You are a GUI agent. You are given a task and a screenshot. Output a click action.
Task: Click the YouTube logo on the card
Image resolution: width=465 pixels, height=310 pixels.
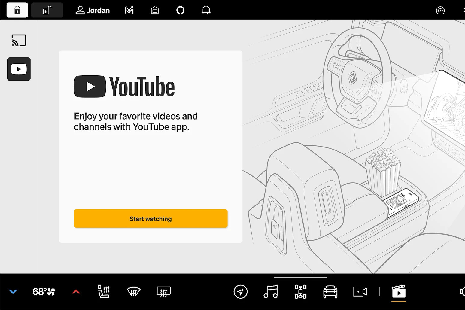click(124, 87)
